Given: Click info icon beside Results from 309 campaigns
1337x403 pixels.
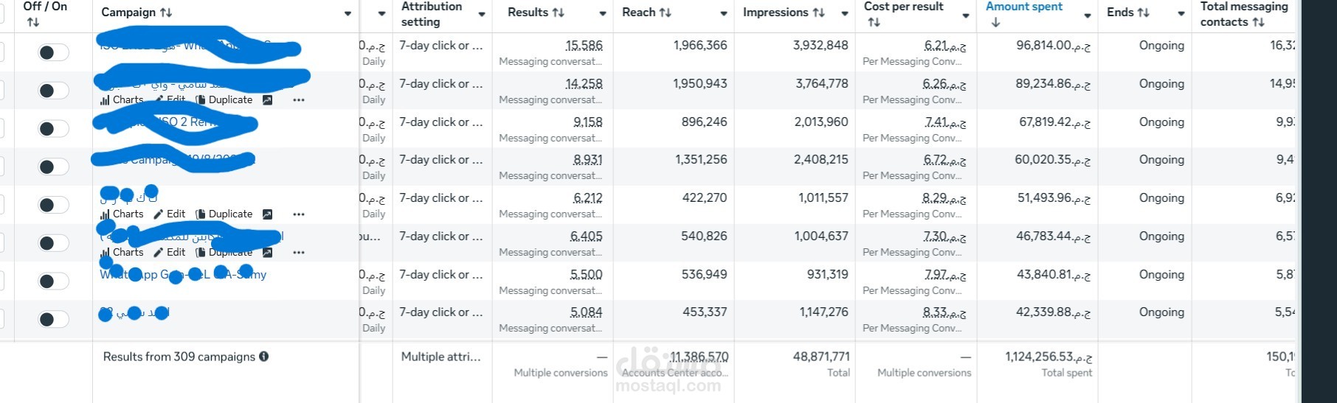Looking at the screenshot, I should coord(264,357).
